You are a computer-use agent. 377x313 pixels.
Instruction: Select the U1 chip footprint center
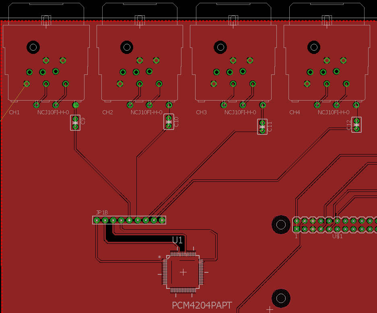click(x=183, y=272)
